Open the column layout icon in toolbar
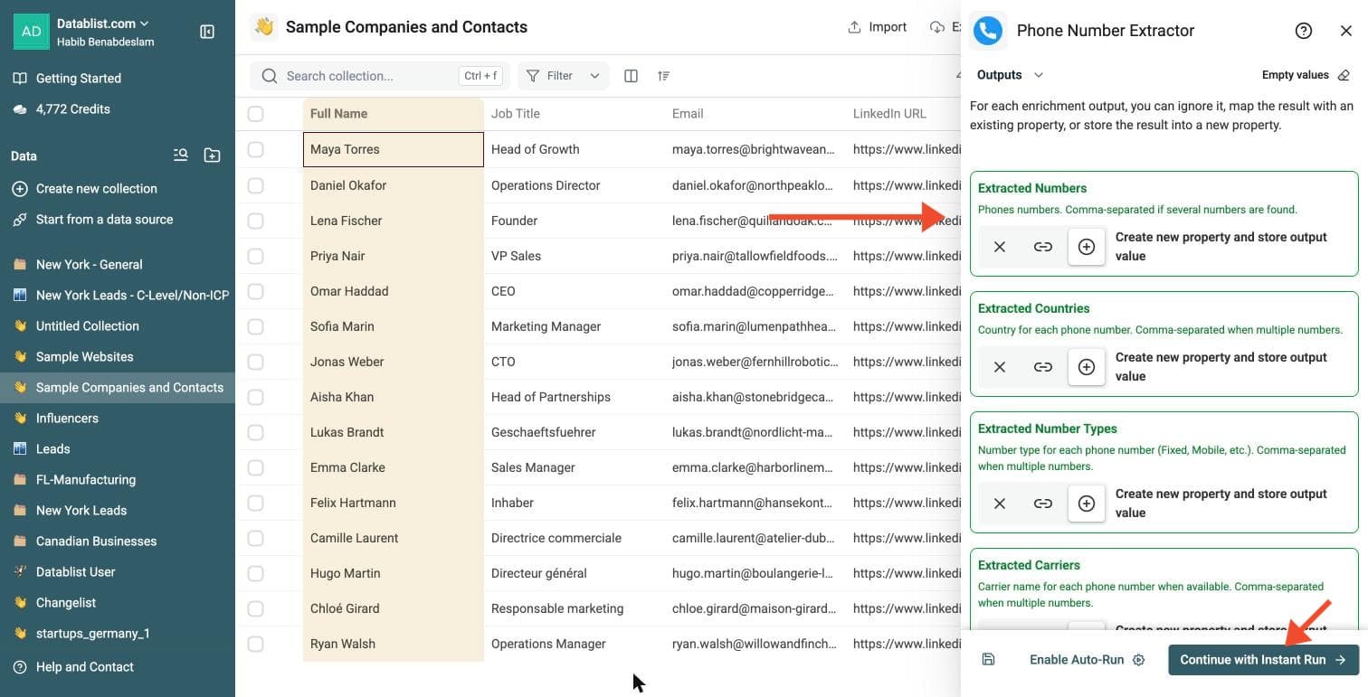Image resolution: width=1368 pixels, height=697 pixels. click(x=632, y=76)
